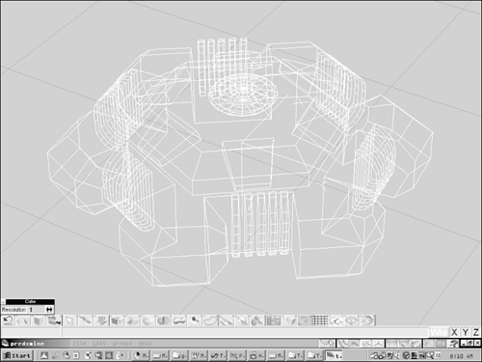Open the Windows Start button
482x362 pixels.
17,355
